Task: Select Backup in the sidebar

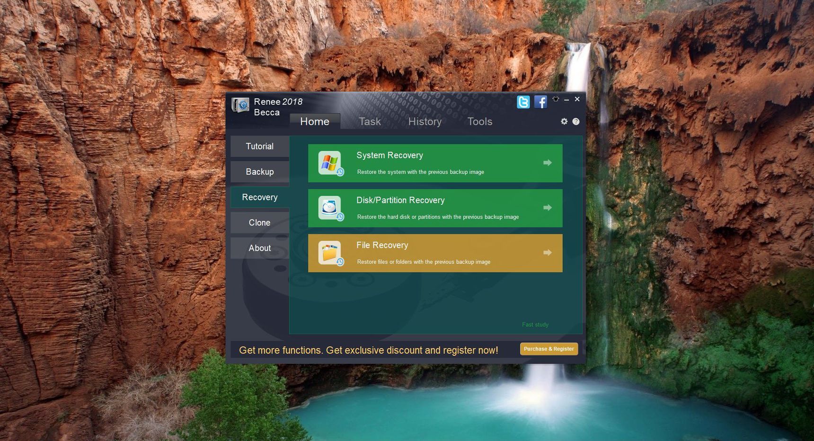Action: click(x=260, y=172)
